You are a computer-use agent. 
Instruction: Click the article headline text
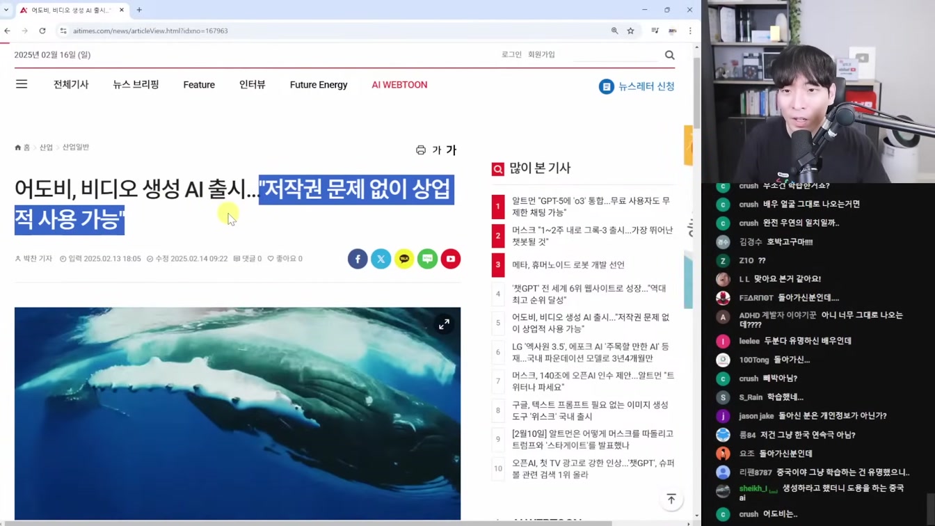click(234, 205)
